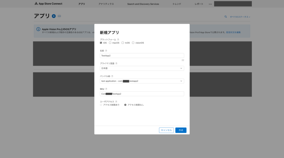Viewport: 284px width, 158px height.
Task: Open the バンドルID dropdown
Action: click(x=142, y=81)
